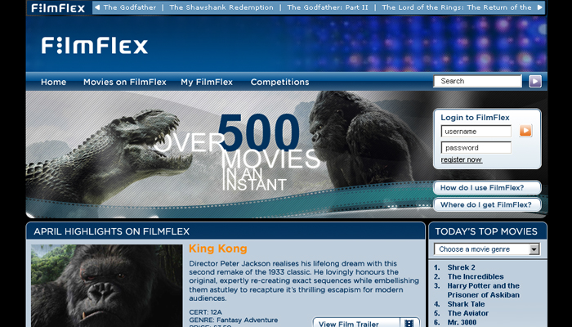Click the search go arrow button
Viewport: 572px width, 327px height.
[x=535, y=81]
